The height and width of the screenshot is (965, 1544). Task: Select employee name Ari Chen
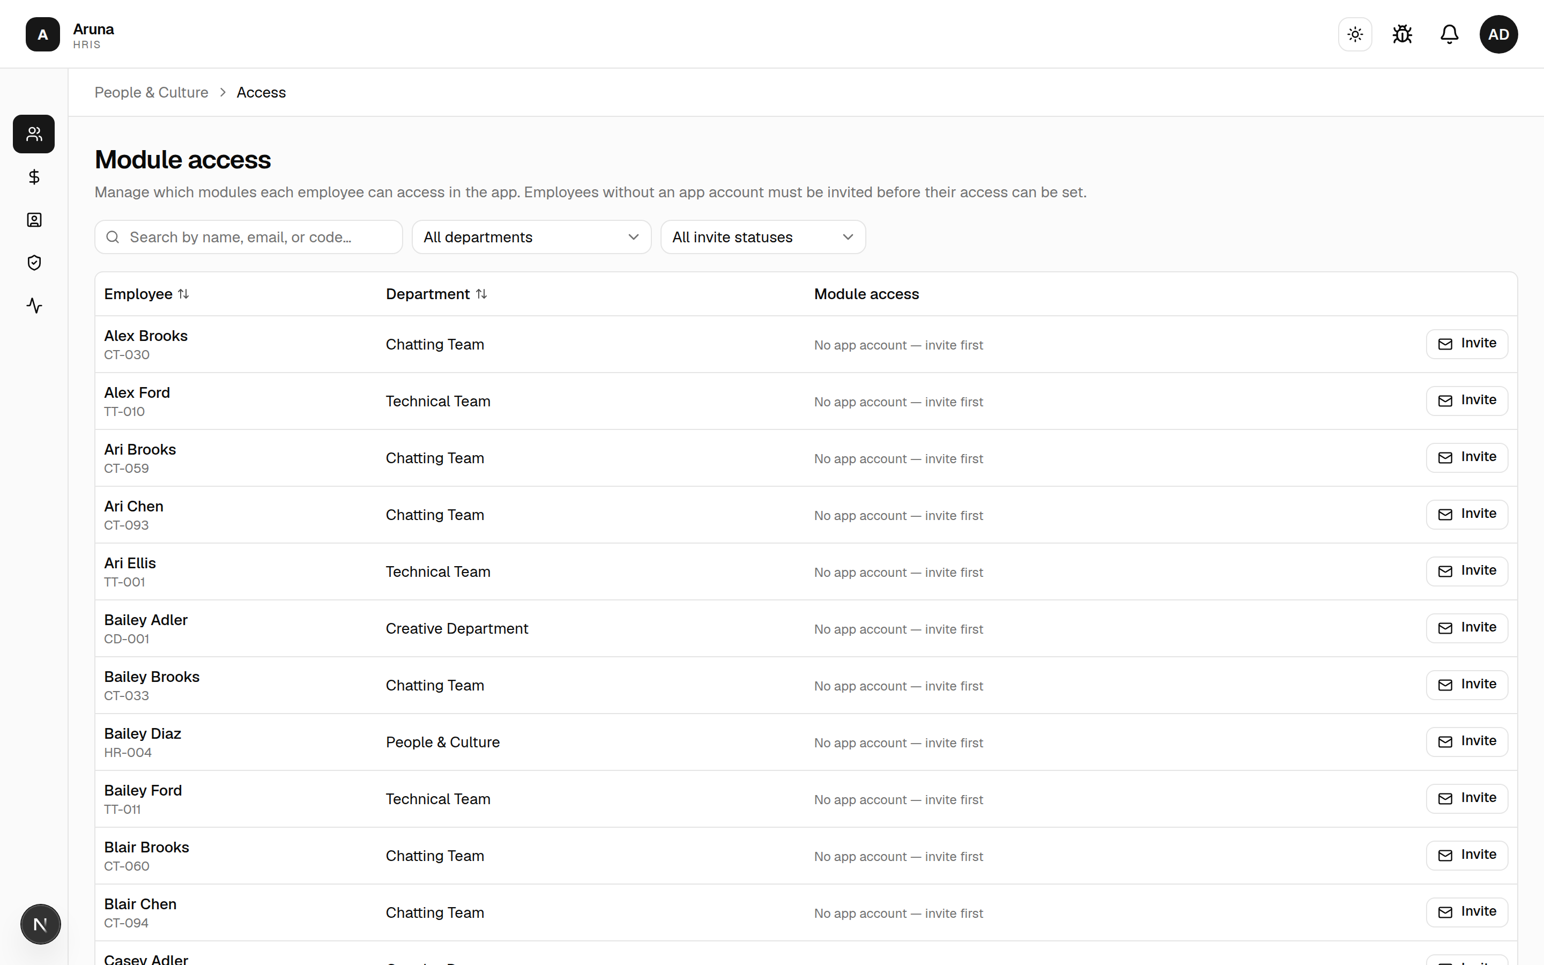(x=133, y=506)
